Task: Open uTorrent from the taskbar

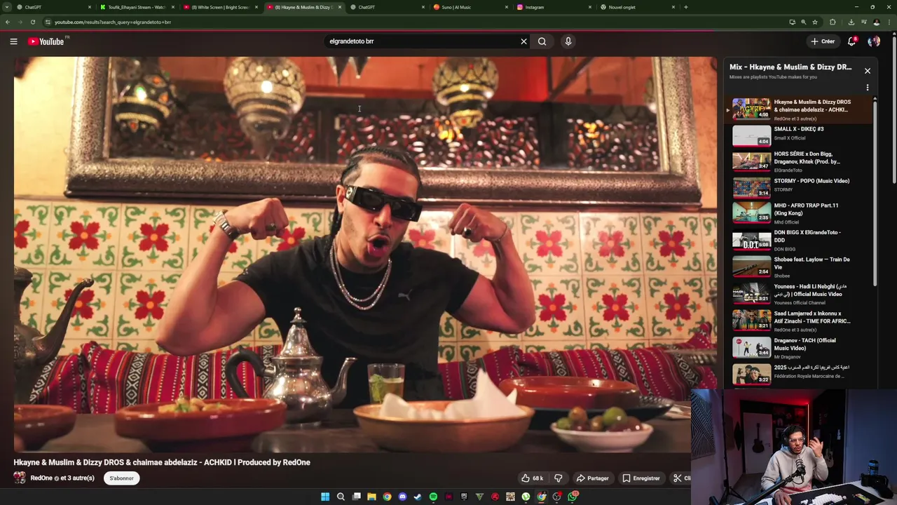Action: (x=526, y=497)
